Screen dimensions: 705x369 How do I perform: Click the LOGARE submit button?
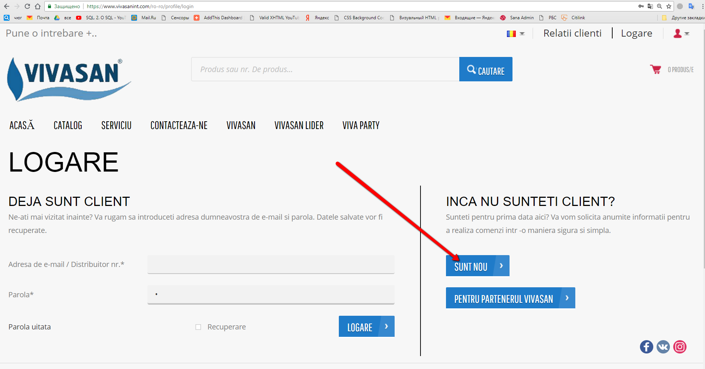point(367,326)
